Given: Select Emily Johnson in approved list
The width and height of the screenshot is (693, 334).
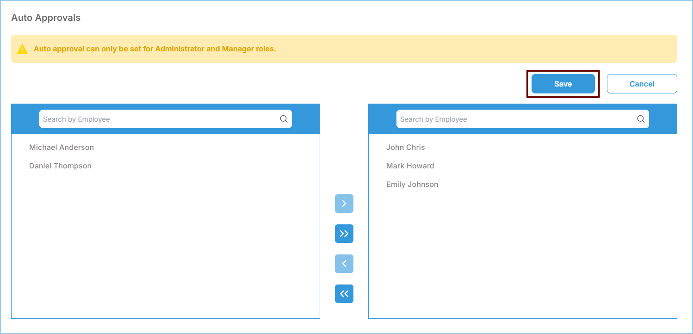Looking at the screenshot, I should (412, 185).
